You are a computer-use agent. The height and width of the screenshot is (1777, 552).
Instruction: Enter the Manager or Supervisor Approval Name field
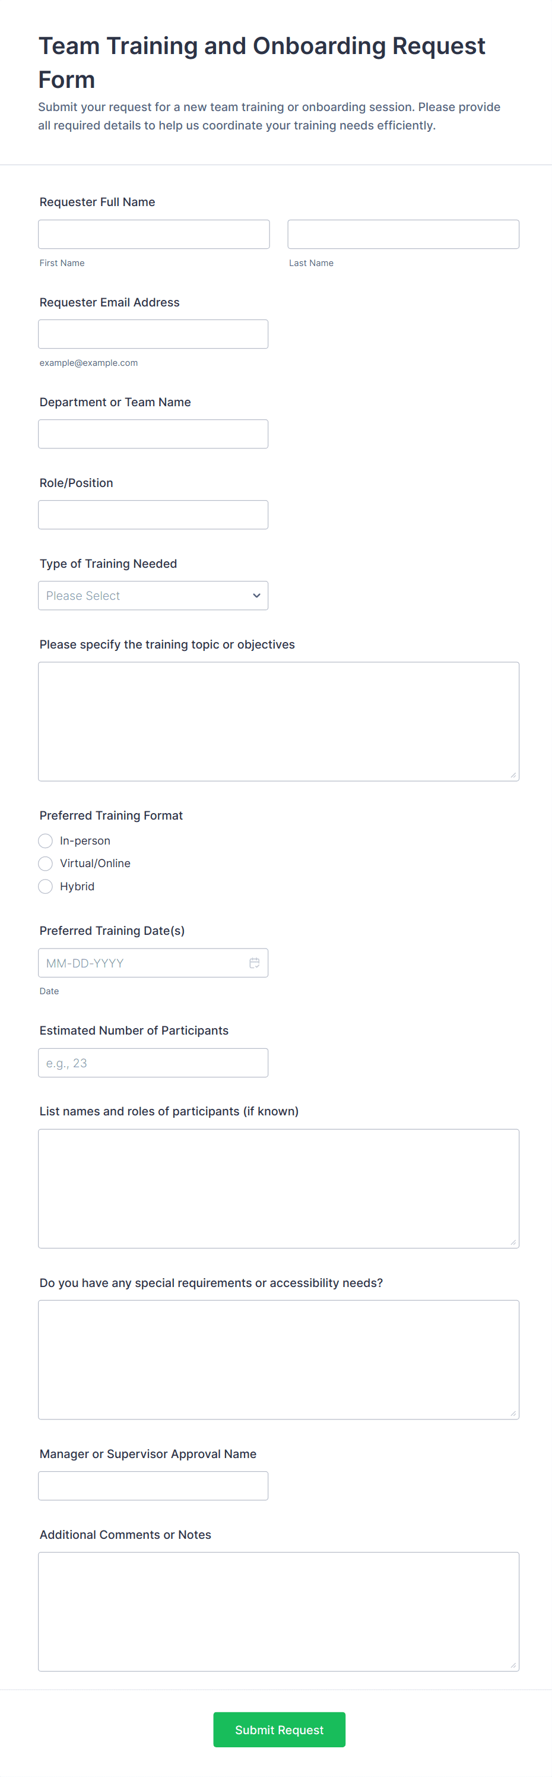pos(153,1485)
